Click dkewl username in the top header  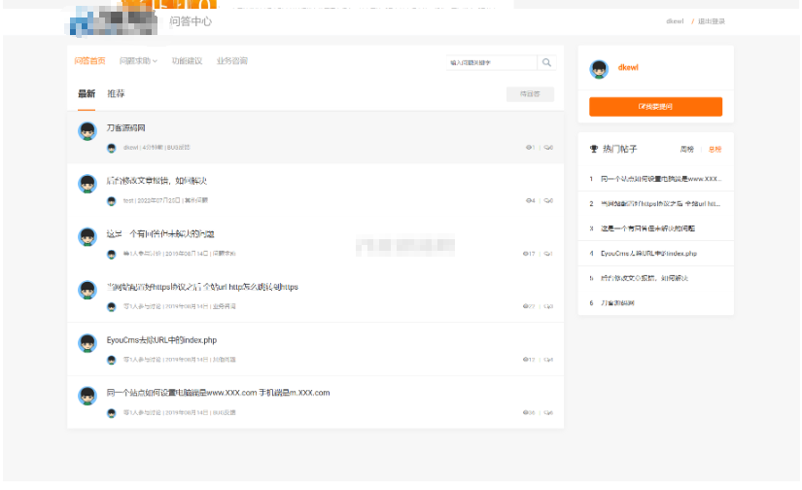675,21
